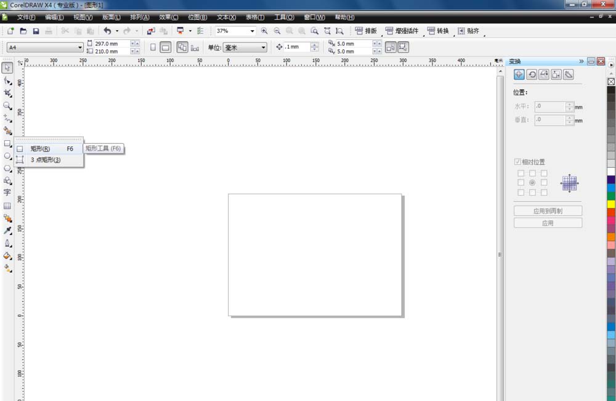Collapse the 变换 docker with chevrons
This screenshot has height=401, width=616.
click(582, 62)
